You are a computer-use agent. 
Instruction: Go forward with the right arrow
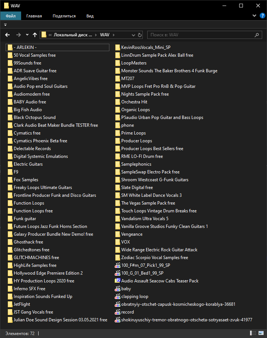tap(18, 35)
